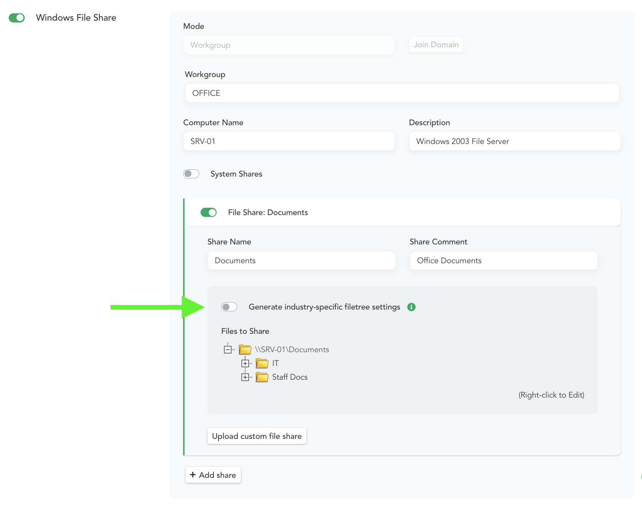Viewport: 642px width, 509px height.
Task: Select the \\SRV-01\Documents tree label
Action: 292,349
